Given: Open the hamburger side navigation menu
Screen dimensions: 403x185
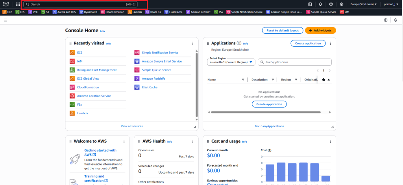Looking at the screenshot, I should click(x=6, y=20).
